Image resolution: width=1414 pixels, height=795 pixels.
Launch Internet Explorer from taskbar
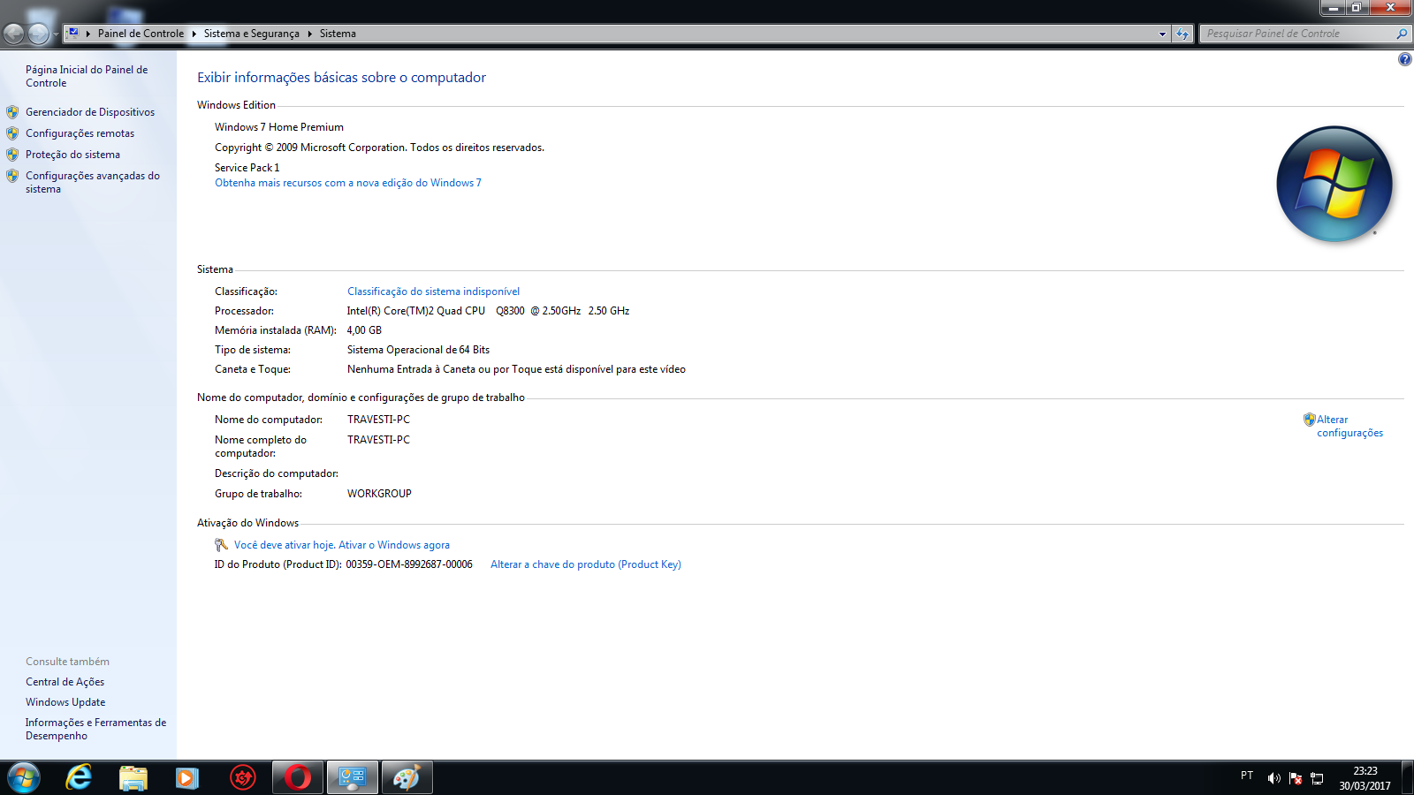tap(79, 777)
